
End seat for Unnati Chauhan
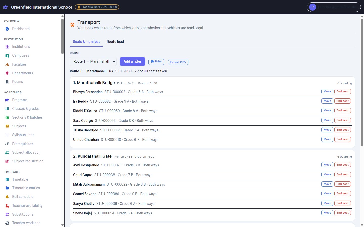coord(343,139)
